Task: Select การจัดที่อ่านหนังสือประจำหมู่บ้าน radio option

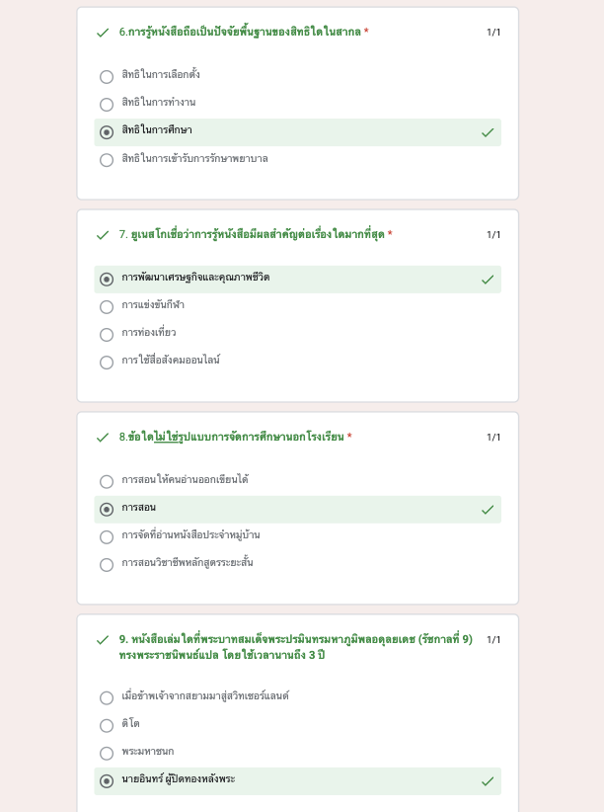Action: point(107,537)
